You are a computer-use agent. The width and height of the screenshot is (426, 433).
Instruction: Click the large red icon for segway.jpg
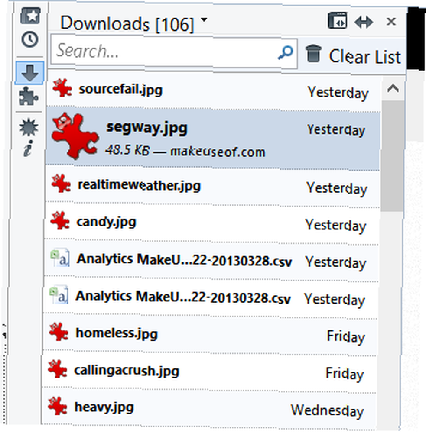pyautogui.click(x=75, y=136)
